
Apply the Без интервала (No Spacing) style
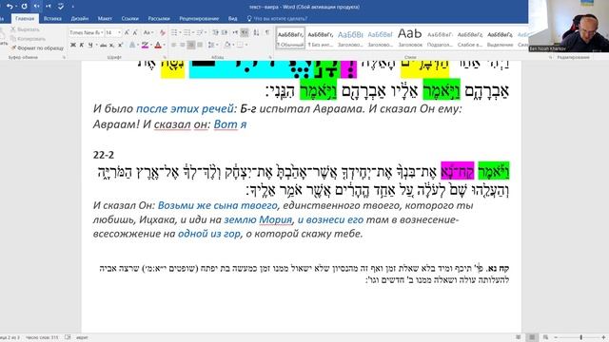pos(321,38)
